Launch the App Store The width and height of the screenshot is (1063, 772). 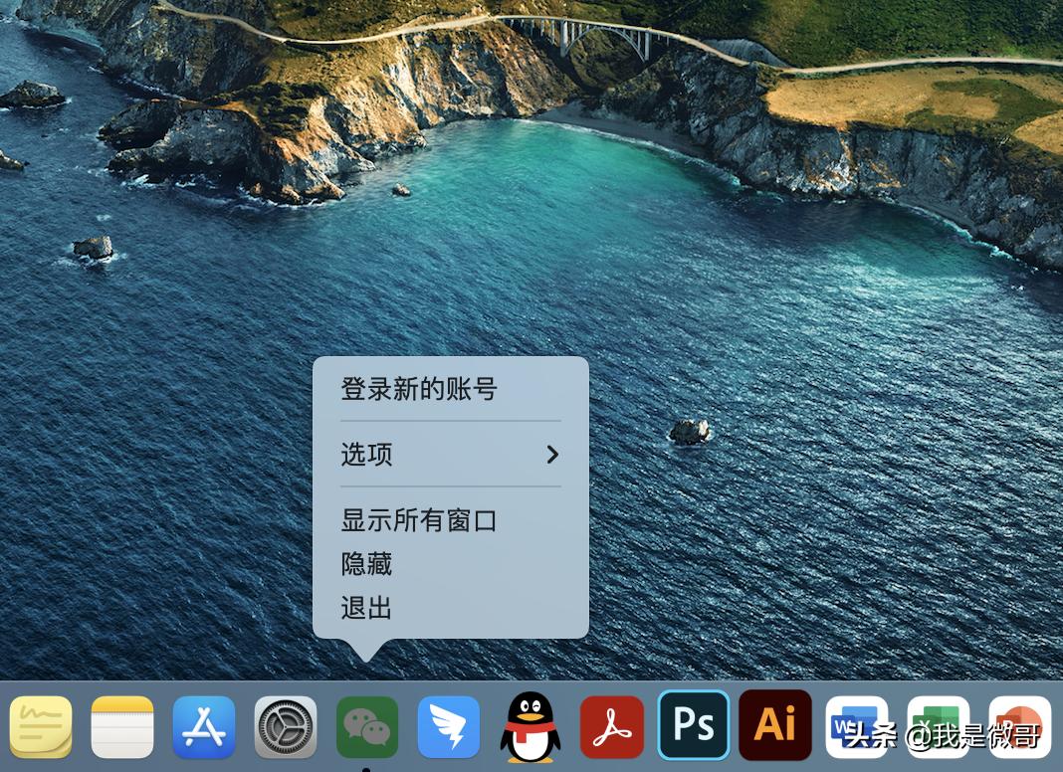tap(204, 726)
